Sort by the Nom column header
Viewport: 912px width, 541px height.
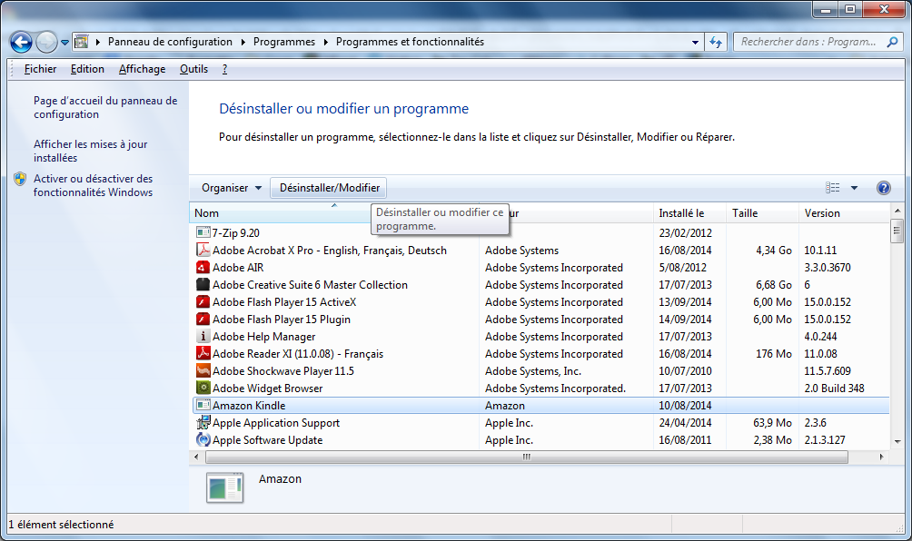(334, 213)
